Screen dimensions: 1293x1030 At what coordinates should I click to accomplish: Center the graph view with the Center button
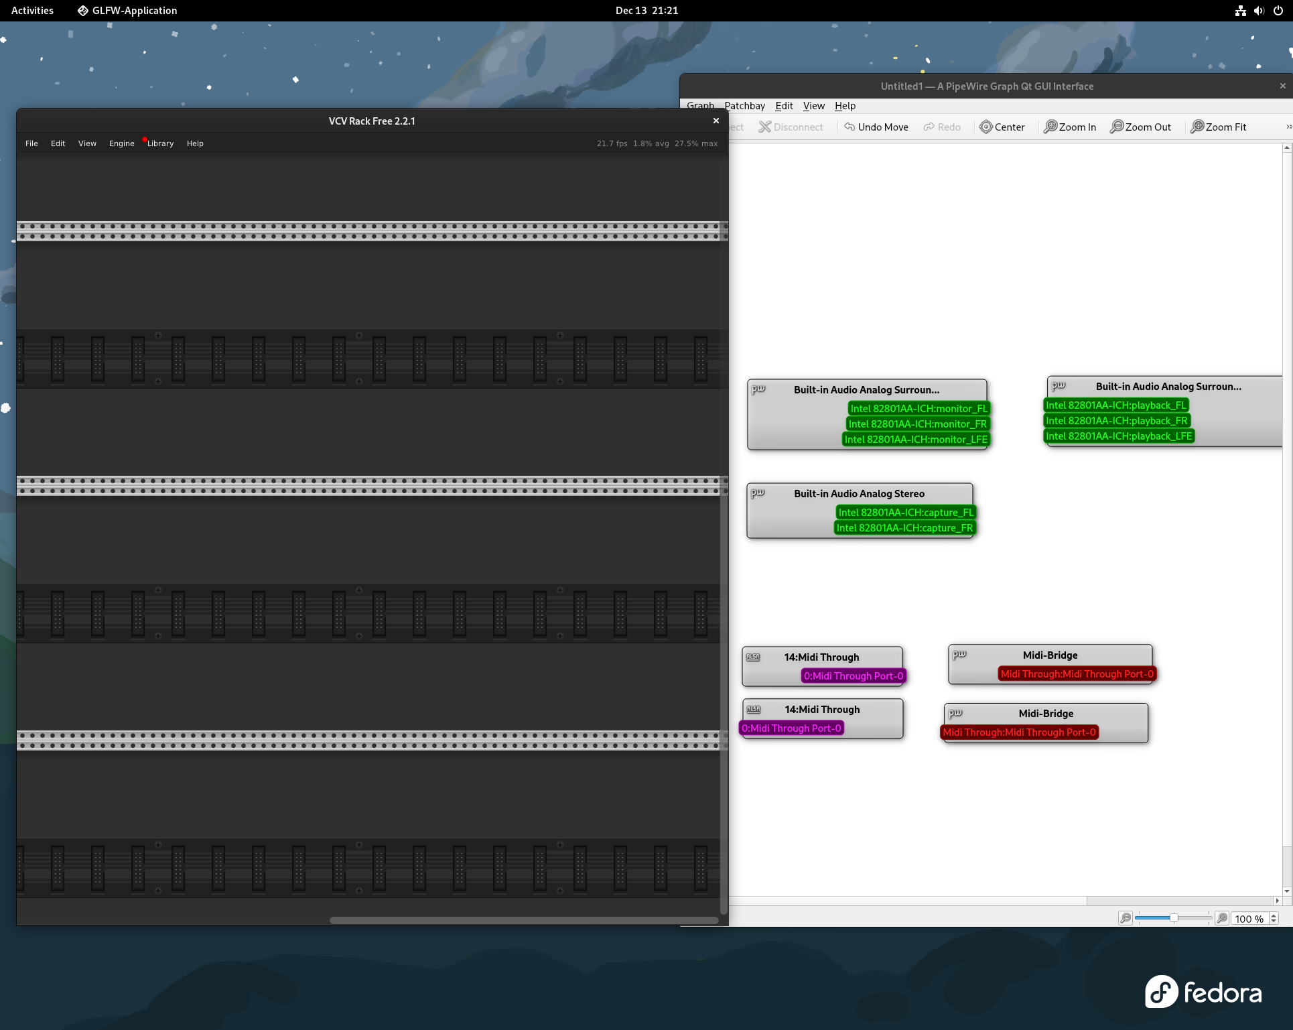click(1002, 127)
